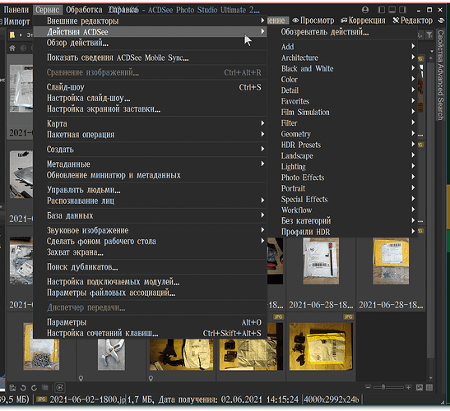Image resolution: width=450 pixels, height=411 pixels.
Task: Open the Обработка menu
Action: [84, 10]
